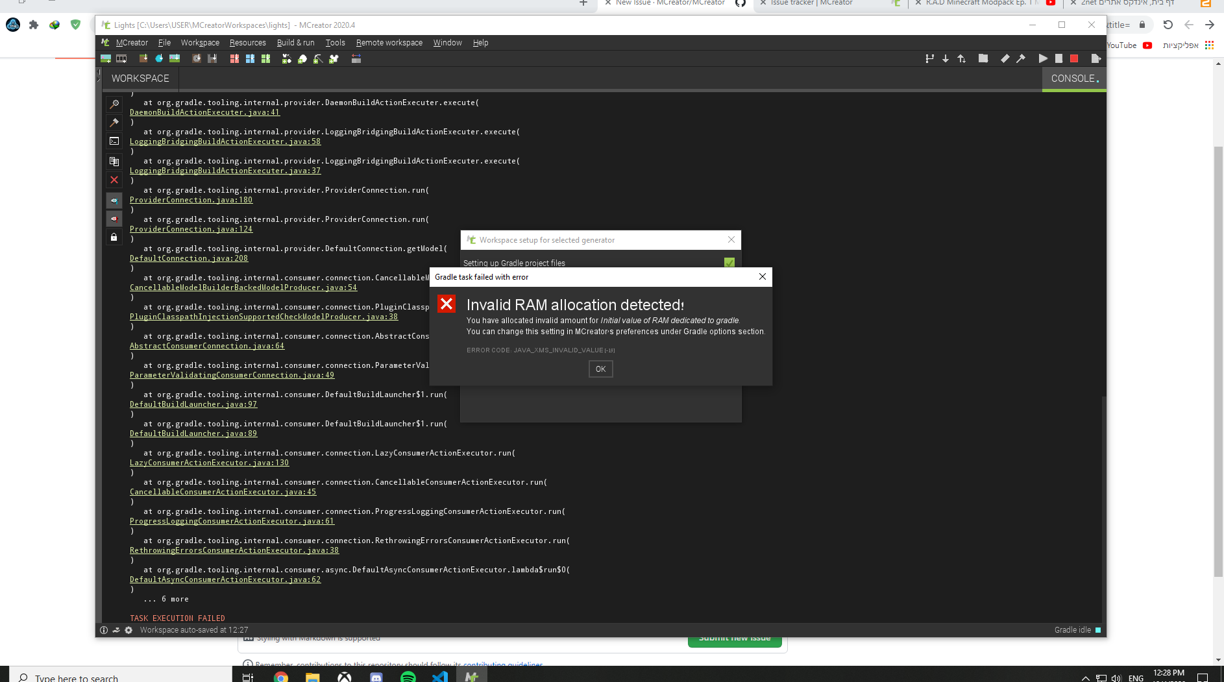Open DaemonBuildActionExecuter.java:41 console link
Image resolution: width=1224 pixels, height=682 pixels.
pyautogui.click(x=204, y=112)
